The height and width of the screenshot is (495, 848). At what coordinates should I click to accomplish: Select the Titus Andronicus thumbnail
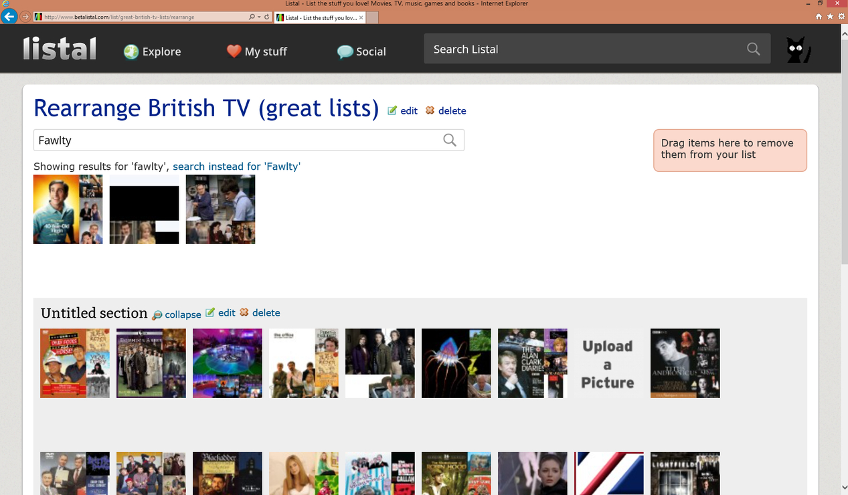click(x=685, y=363)
